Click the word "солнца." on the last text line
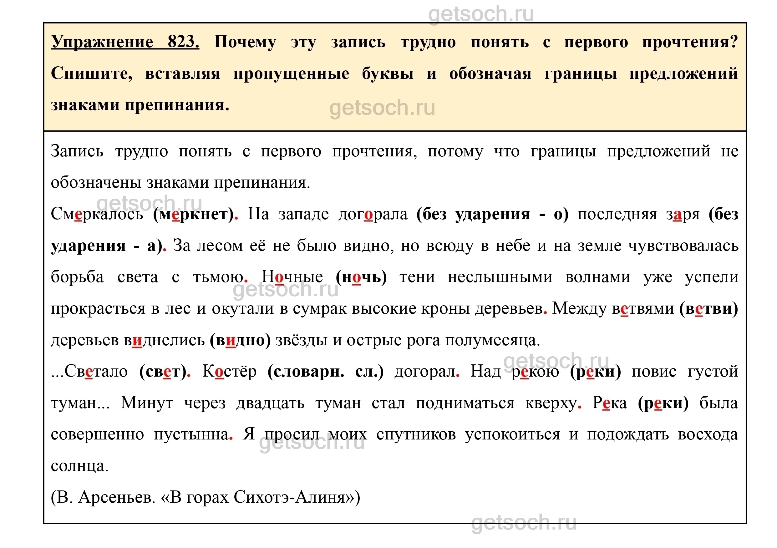Screen dimensions: 777x548 click(79, 466)
